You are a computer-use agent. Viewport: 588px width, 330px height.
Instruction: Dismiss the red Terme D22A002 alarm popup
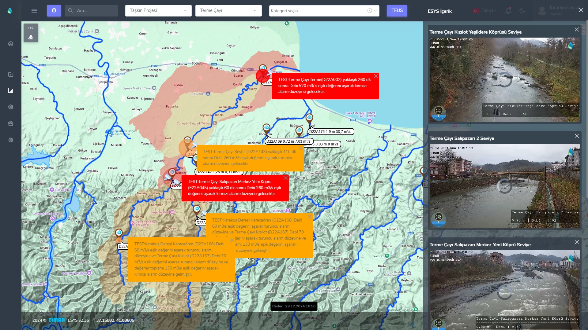(376, 76)
